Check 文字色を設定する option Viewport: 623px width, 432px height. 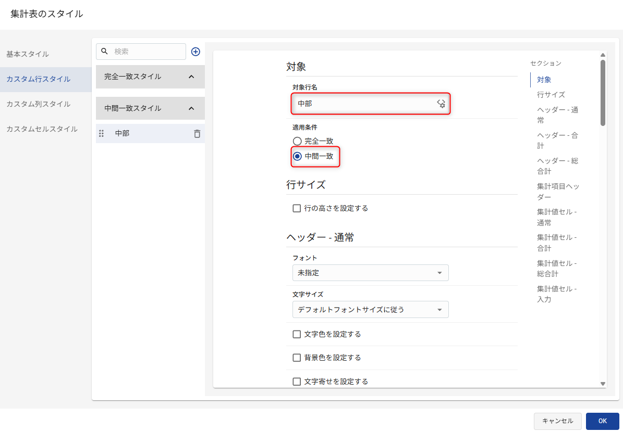point(297,334)
